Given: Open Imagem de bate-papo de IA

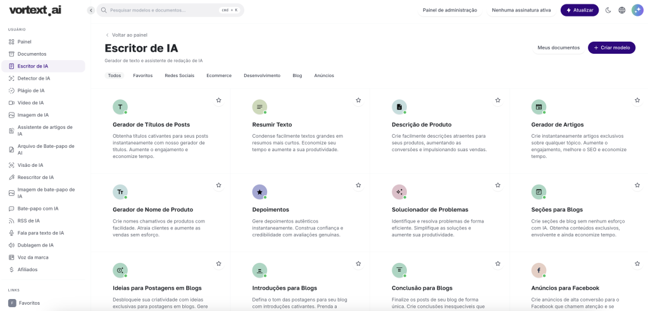Looking at the screenshot, I should point(43,193).
